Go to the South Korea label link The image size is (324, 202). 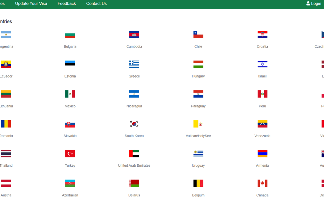(134, 136)
